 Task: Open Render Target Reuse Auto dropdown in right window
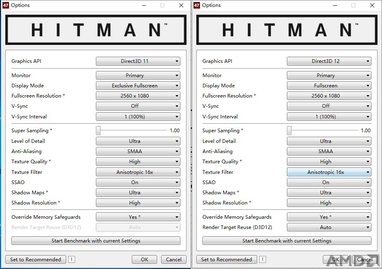[x=329, y=227]
